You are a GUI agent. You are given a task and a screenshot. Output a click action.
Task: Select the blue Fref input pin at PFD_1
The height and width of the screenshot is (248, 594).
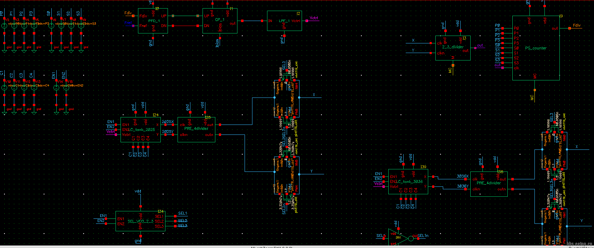pos(133,26)
